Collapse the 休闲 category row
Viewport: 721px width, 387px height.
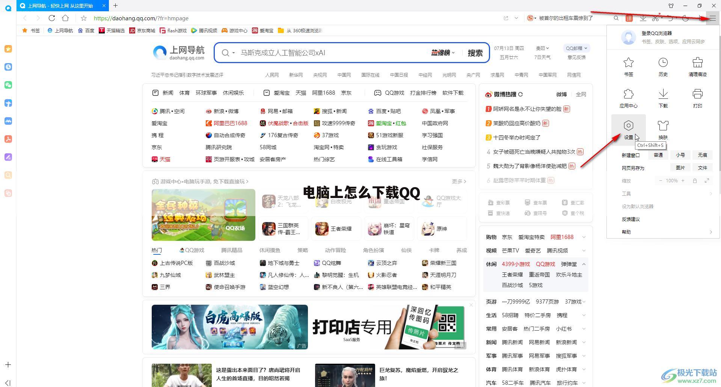point(584,264)
